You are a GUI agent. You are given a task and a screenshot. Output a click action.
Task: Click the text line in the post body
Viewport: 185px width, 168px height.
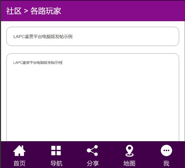(38, 63)
